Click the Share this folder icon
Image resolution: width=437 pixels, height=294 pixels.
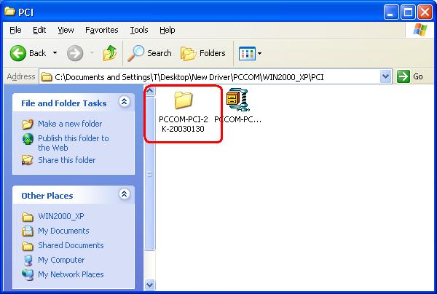[x=28, y=160]
